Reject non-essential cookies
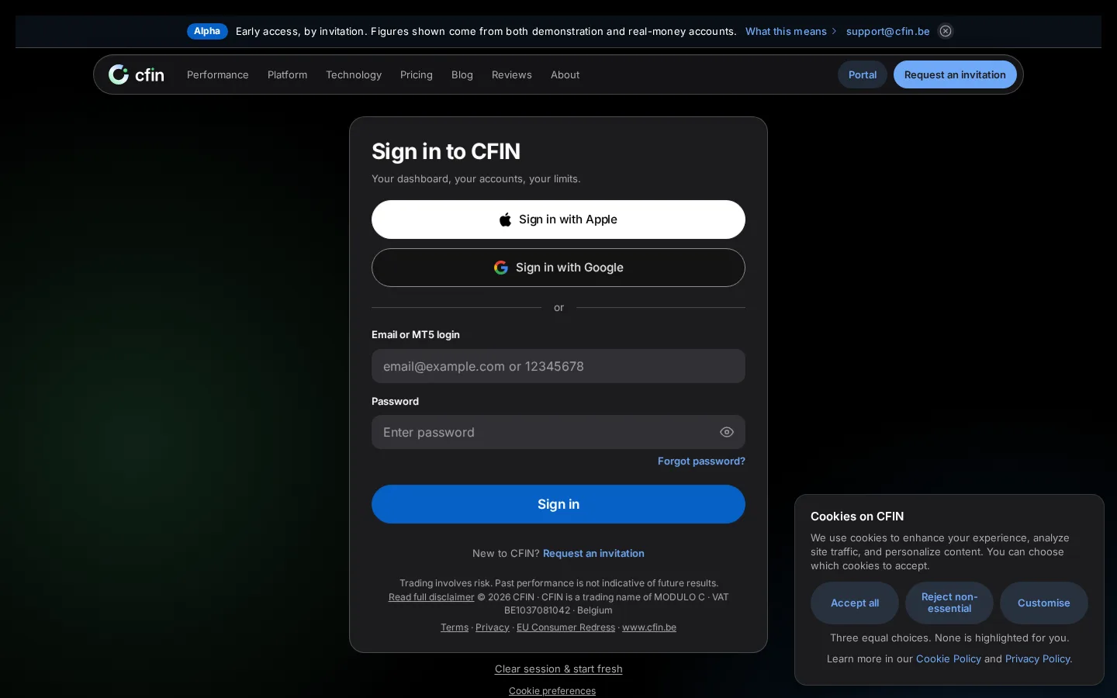Screen dimensions: 1117x698 949,603
